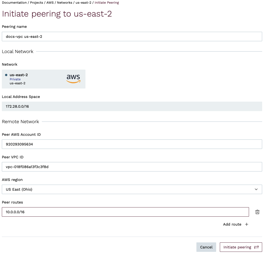Screen dimensions: 264x255
Task: Cancel the peering setup
Action: [x=206, y=247]
